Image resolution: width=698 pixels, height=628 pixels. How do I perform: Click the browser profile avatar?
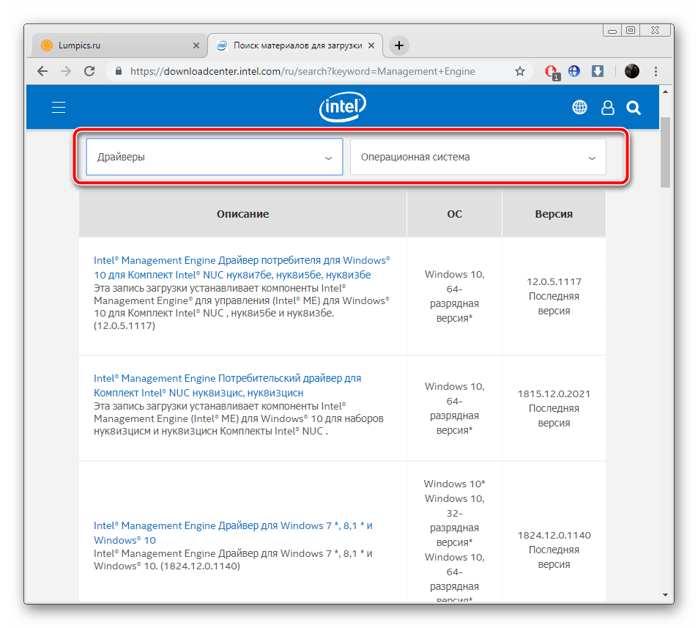(631, 71)
